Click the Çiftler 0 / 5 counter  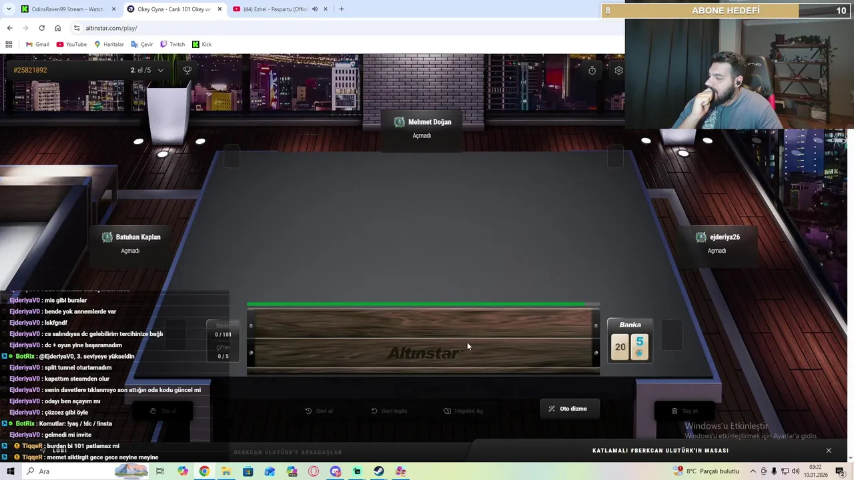[223, 352]
